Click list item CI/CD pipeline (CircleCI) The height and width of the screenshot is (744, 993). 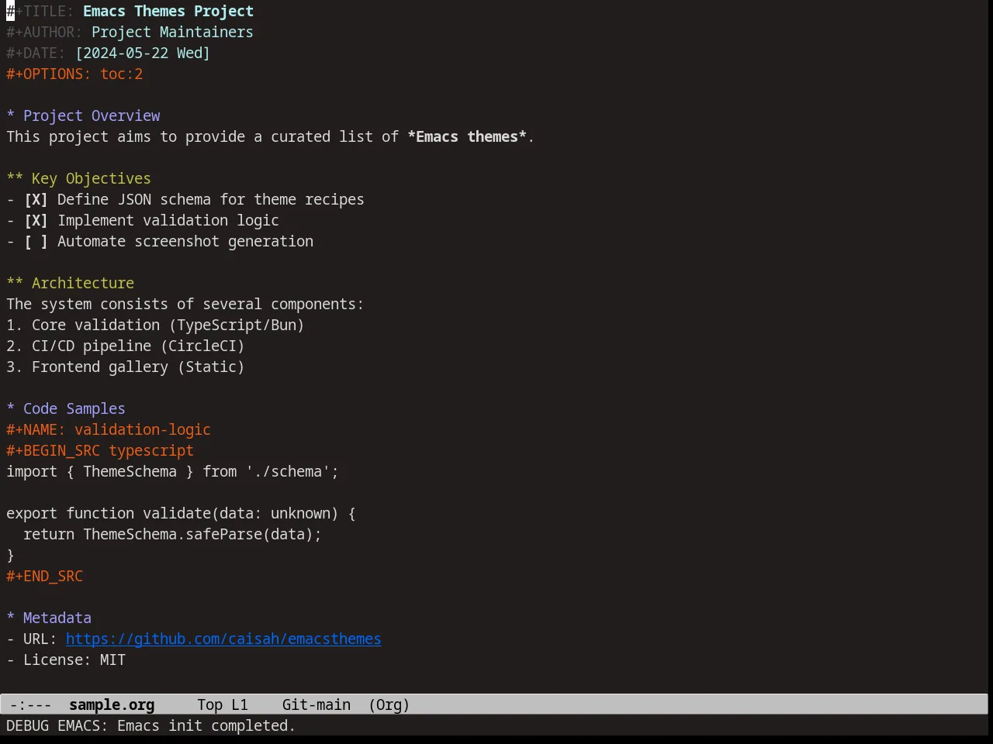[126, 346]
